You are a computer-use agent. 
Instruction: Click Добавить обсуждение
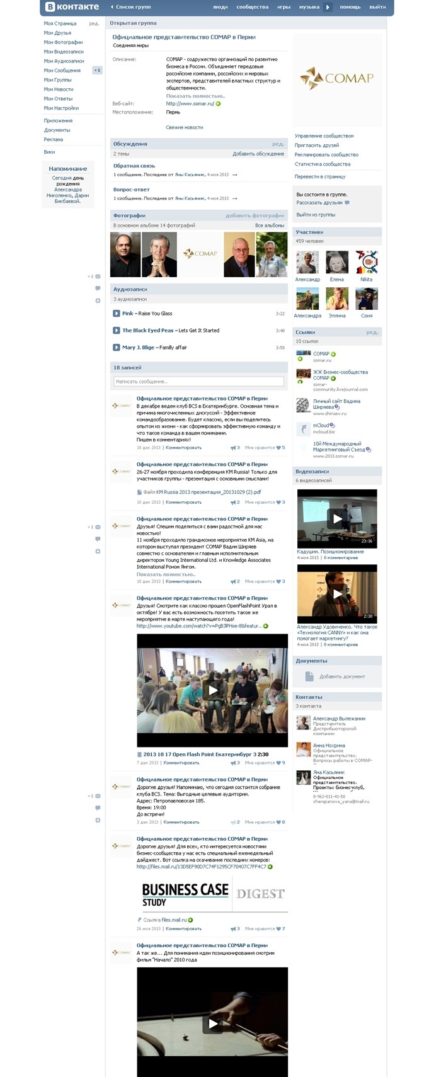tap(258, 154)
